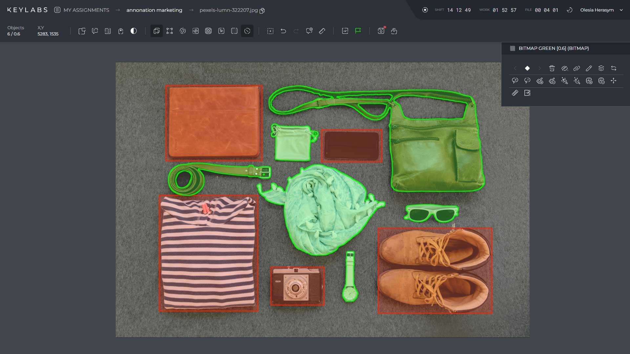Activate the smart magic-wand add tool

click(565, 81)
